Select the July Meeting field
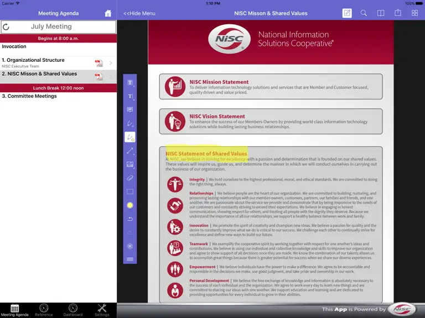 [58, 26]
